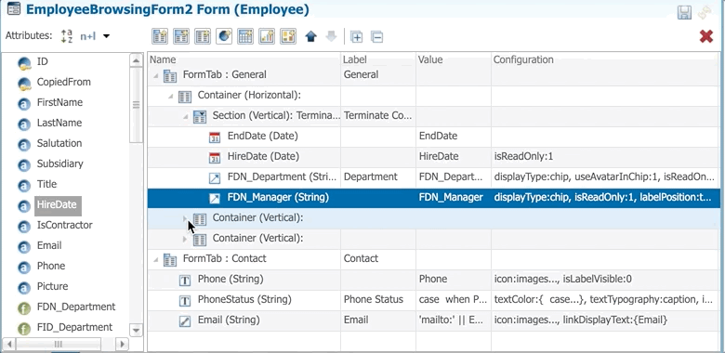Image resolution: width=725 pixels, height=353 pixels.
Task: Click the Label column header
Action: pos(355,59)
